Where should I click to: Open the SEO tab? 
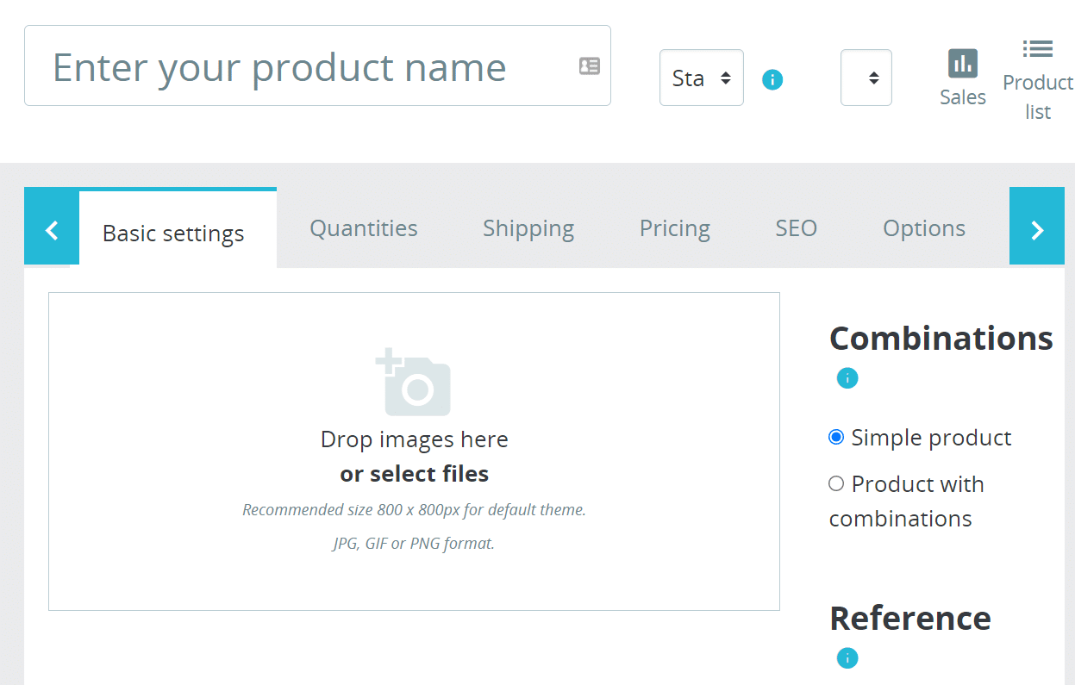pyautogui.click(x=795, y=227)
